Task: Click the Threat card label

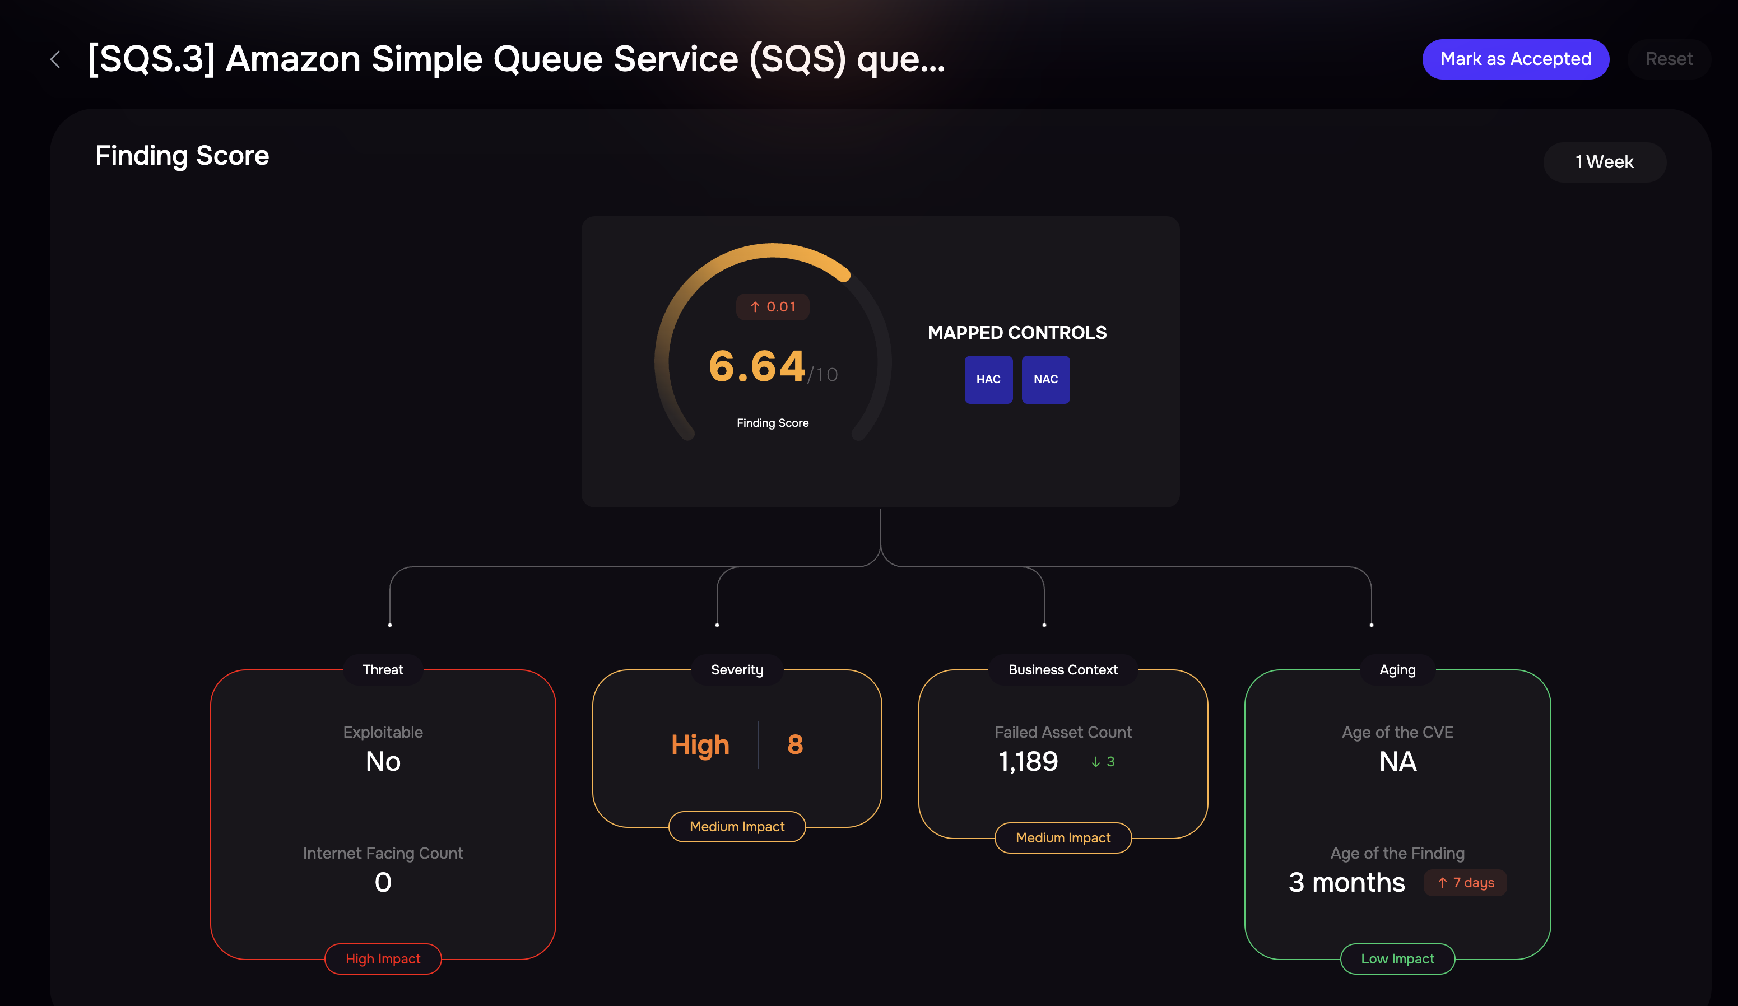Action: [x=383, y=669]
